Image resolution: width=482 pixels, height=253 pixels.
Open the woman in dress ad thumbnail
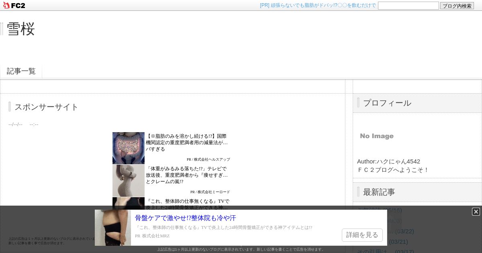pyautogui.click(x=129, y=181)
